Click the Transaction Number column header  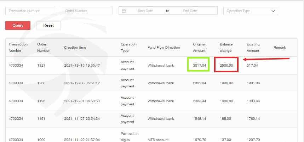tap(18, 48)
